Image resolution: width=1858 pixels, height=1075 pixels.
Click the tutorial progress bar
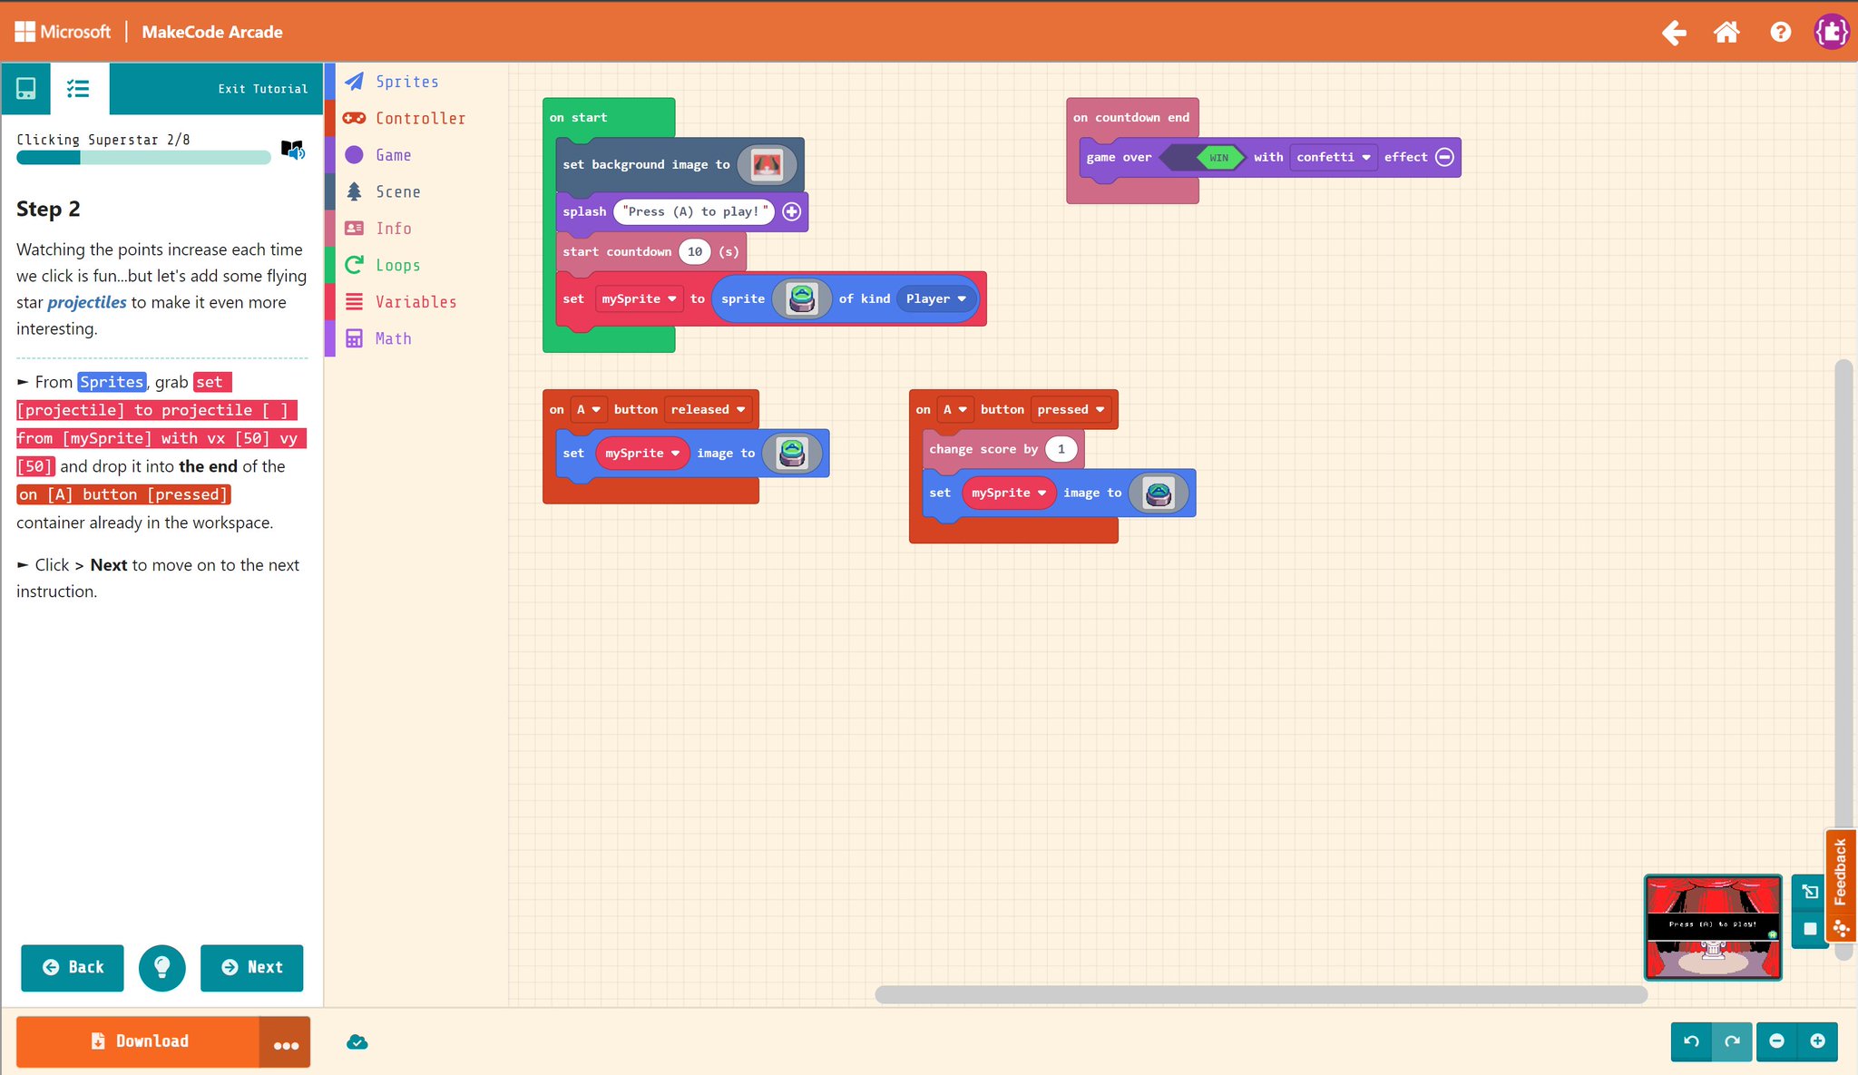(x=143, y=158)
